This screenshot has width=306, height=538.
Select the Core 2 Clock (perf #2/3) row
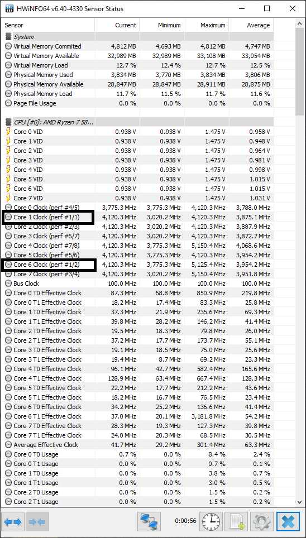tap(138, 227)
